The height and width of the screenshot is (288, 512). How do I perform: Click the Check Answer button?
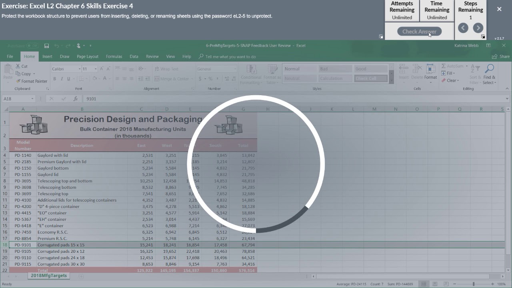(x=419, y=31)
